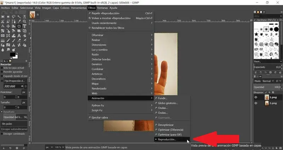Click the lock position icon in Bloquear row
Viewport: 283px width, 150px height.
pos(269,92)
